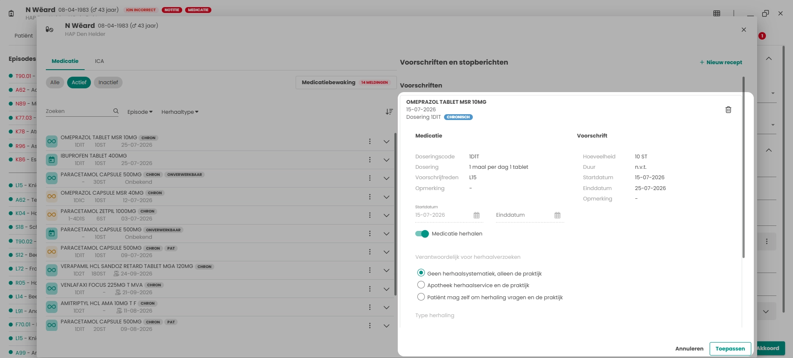Viewport: 793px width, 358px height.
Task: Open three-dot menu for VERAPAMIL HCL SANDOZ RETARD
Action: click(x=369, y=270)
